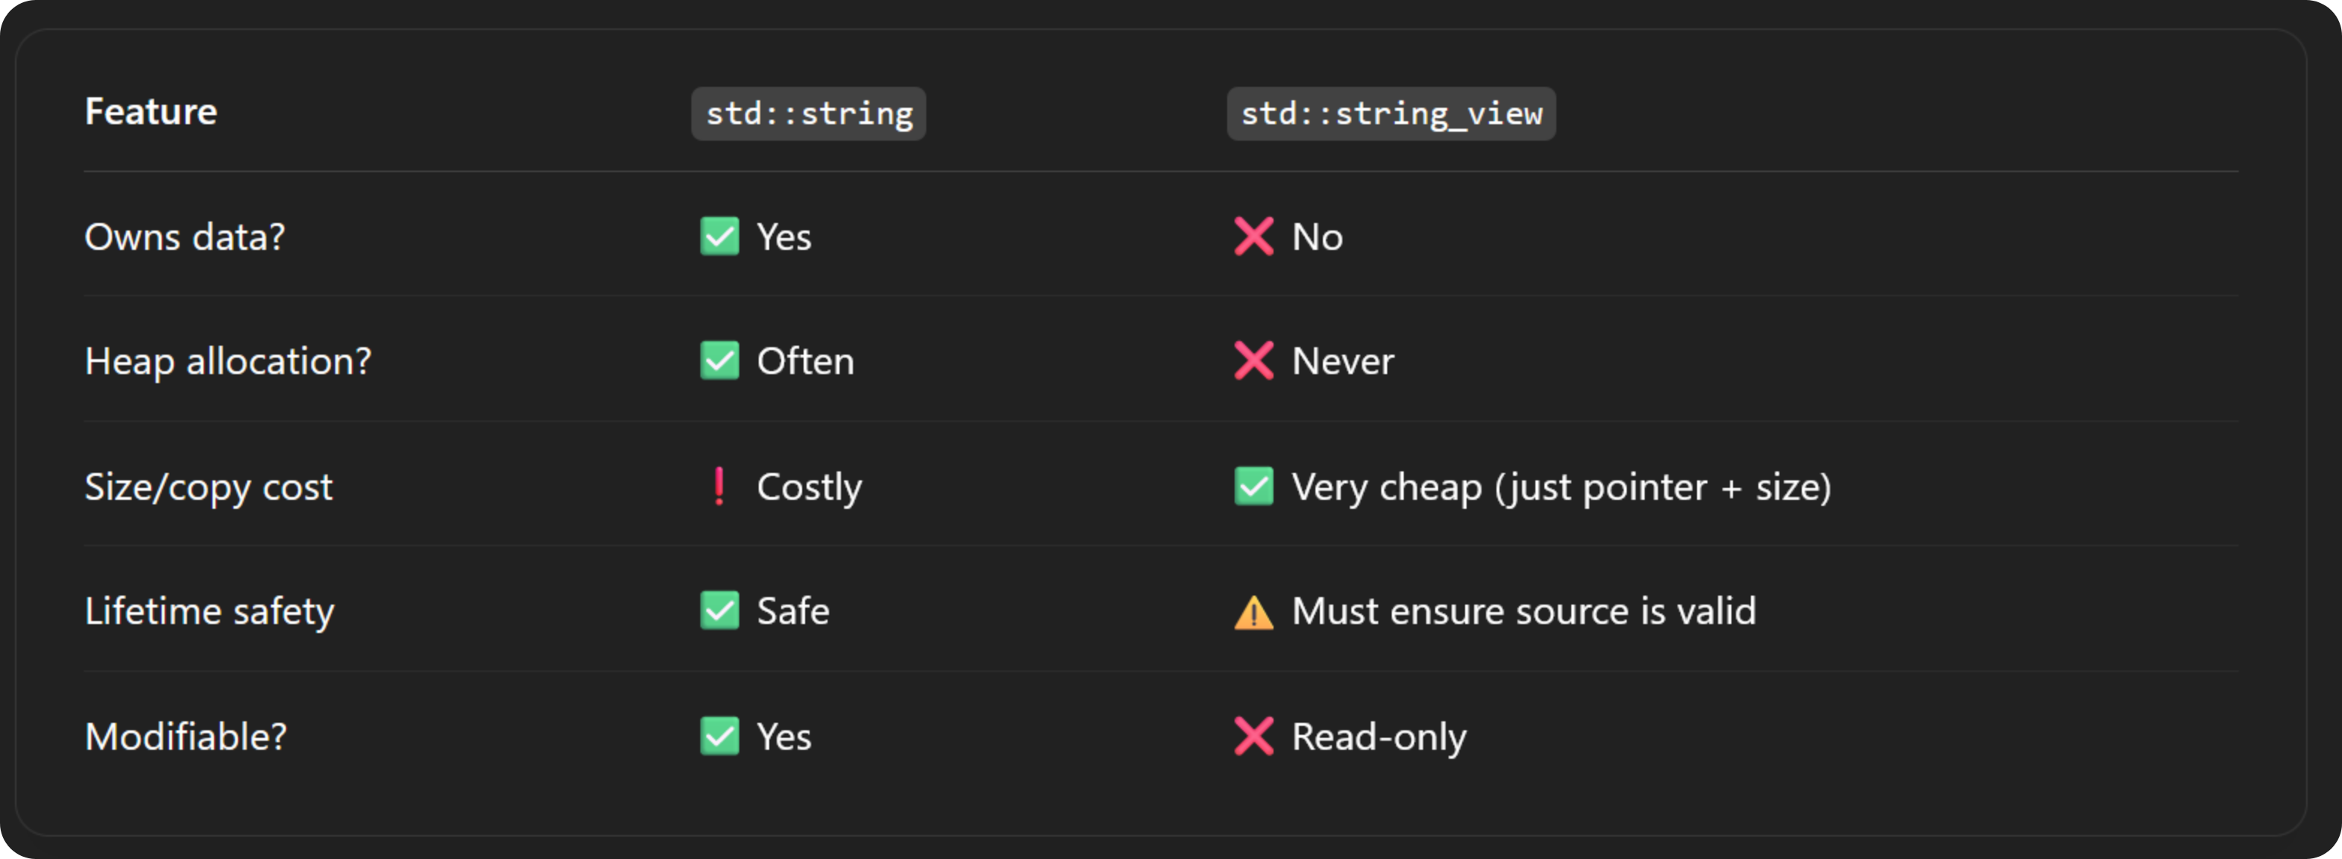Click the green check icon beside Owns data Yes

pyautogui.click(x=719, y=236)
